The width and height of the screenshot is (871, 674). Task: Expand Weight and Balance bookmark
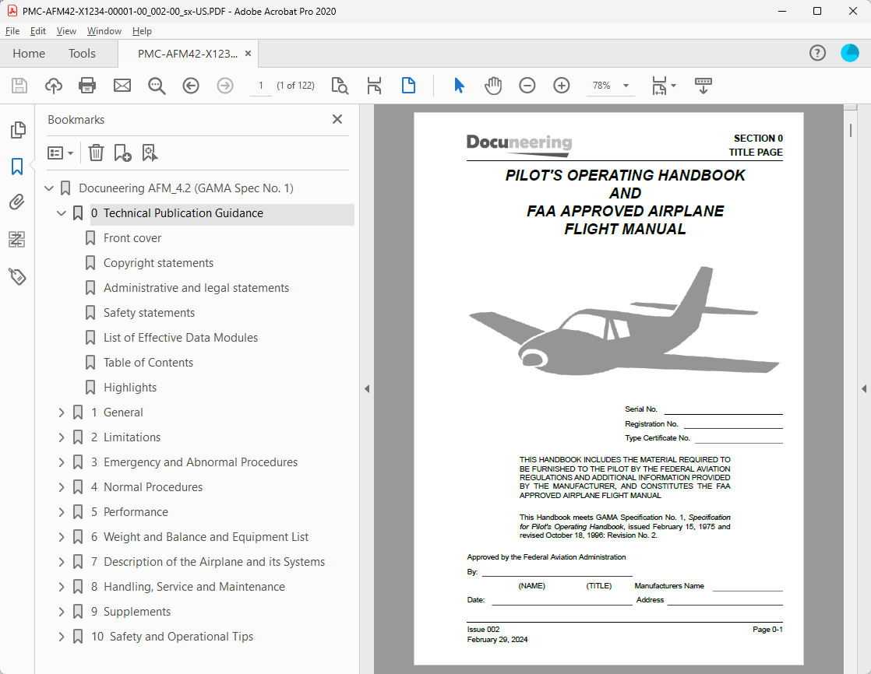[x=61, y=537]
